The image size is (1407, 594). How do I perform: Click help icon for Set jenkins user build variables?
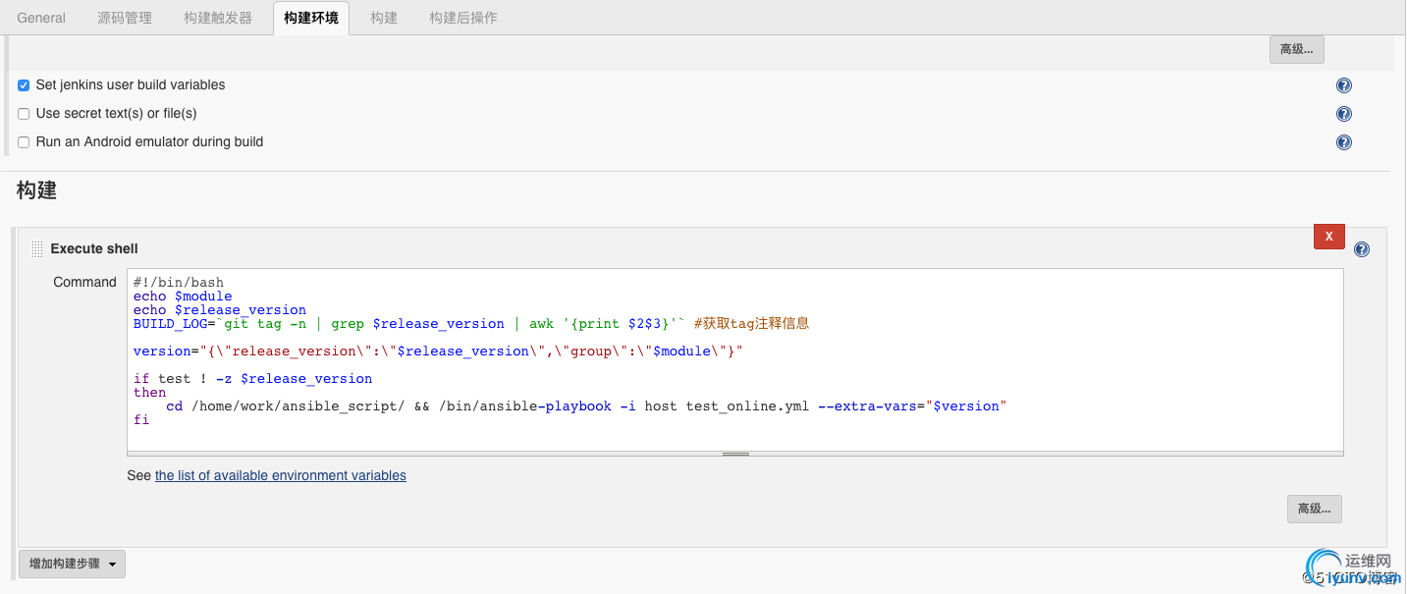tap(1344, 85)
